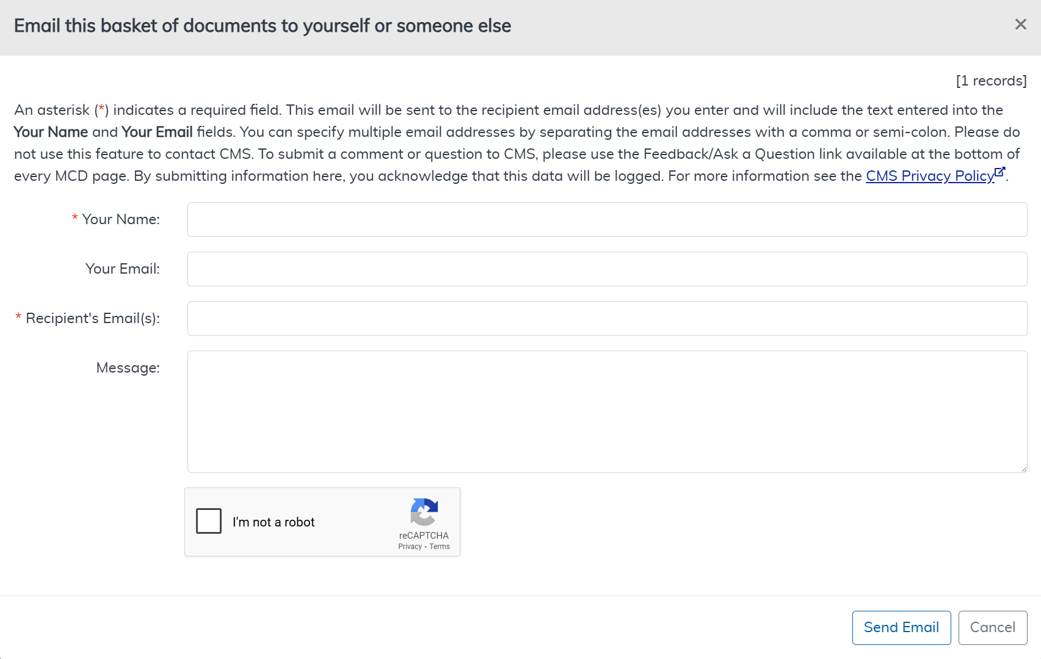Viewport: 1041px width, 659px height.
Task: Open the reCAPTCHA Terms link
Action: (x=440, y=547)
